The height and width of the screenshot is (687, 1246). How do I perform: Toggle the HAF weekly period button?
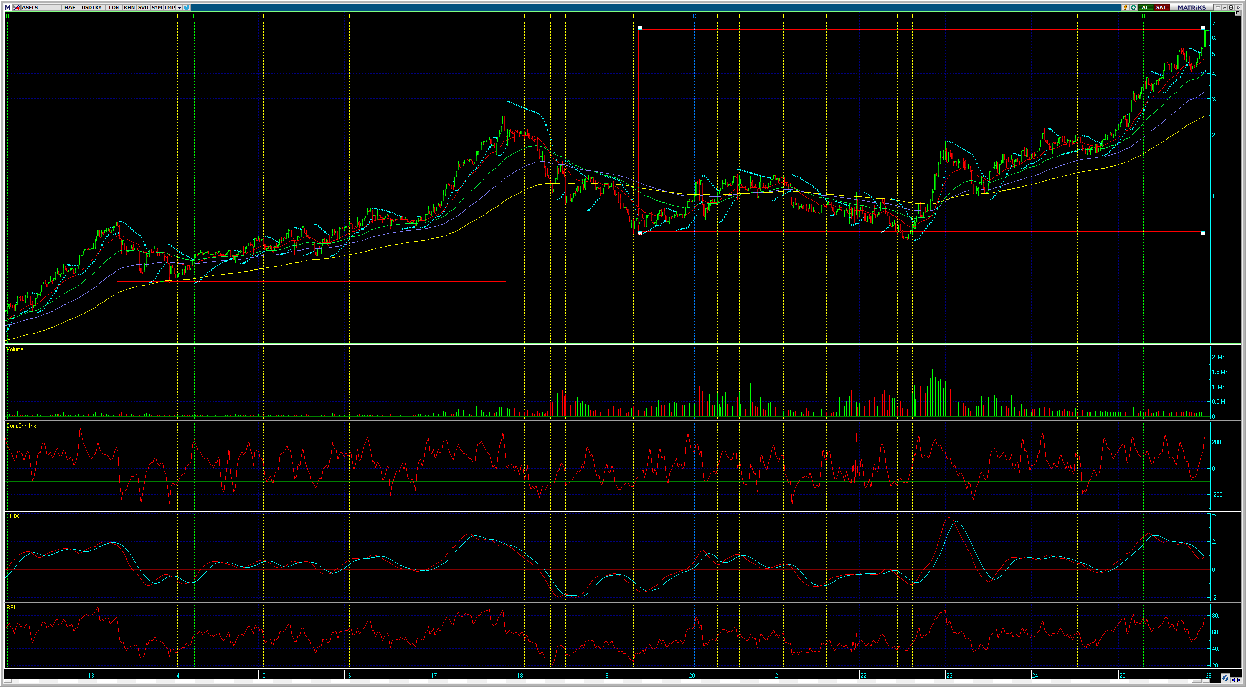pyautogui.click(x=70, y=8)
